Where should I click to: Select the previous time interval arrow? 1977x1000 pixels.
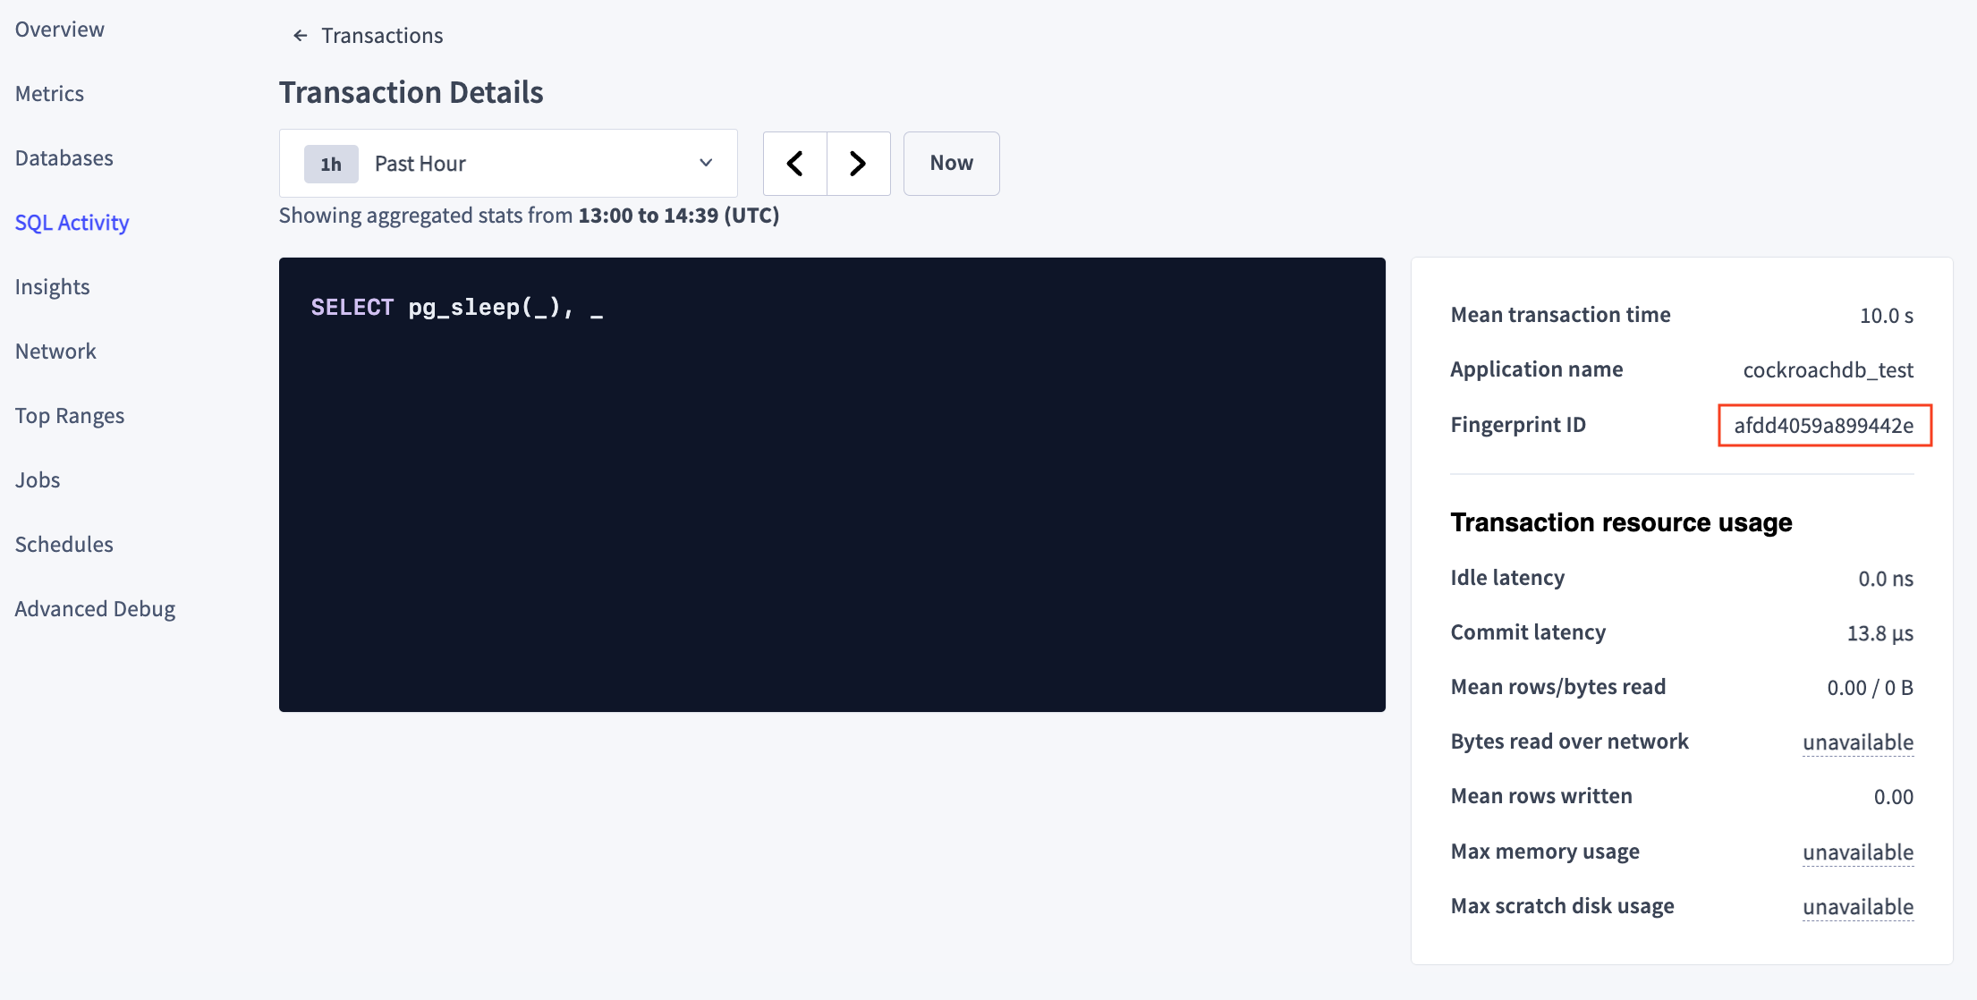794,163
